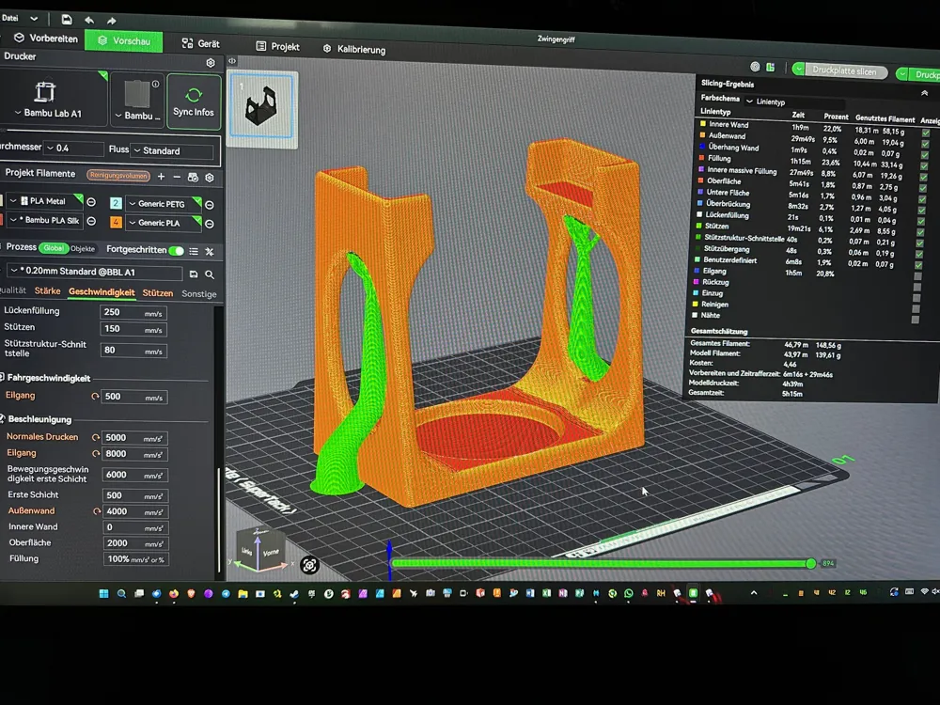Switch to the Kalibrierung tab
Viewport: 940px width, 705px height.
pos(354,49)
